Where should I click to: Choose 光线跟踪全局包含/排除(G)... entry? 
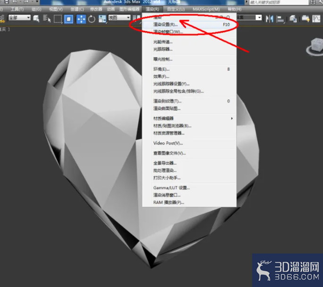(x=189, y=91)
